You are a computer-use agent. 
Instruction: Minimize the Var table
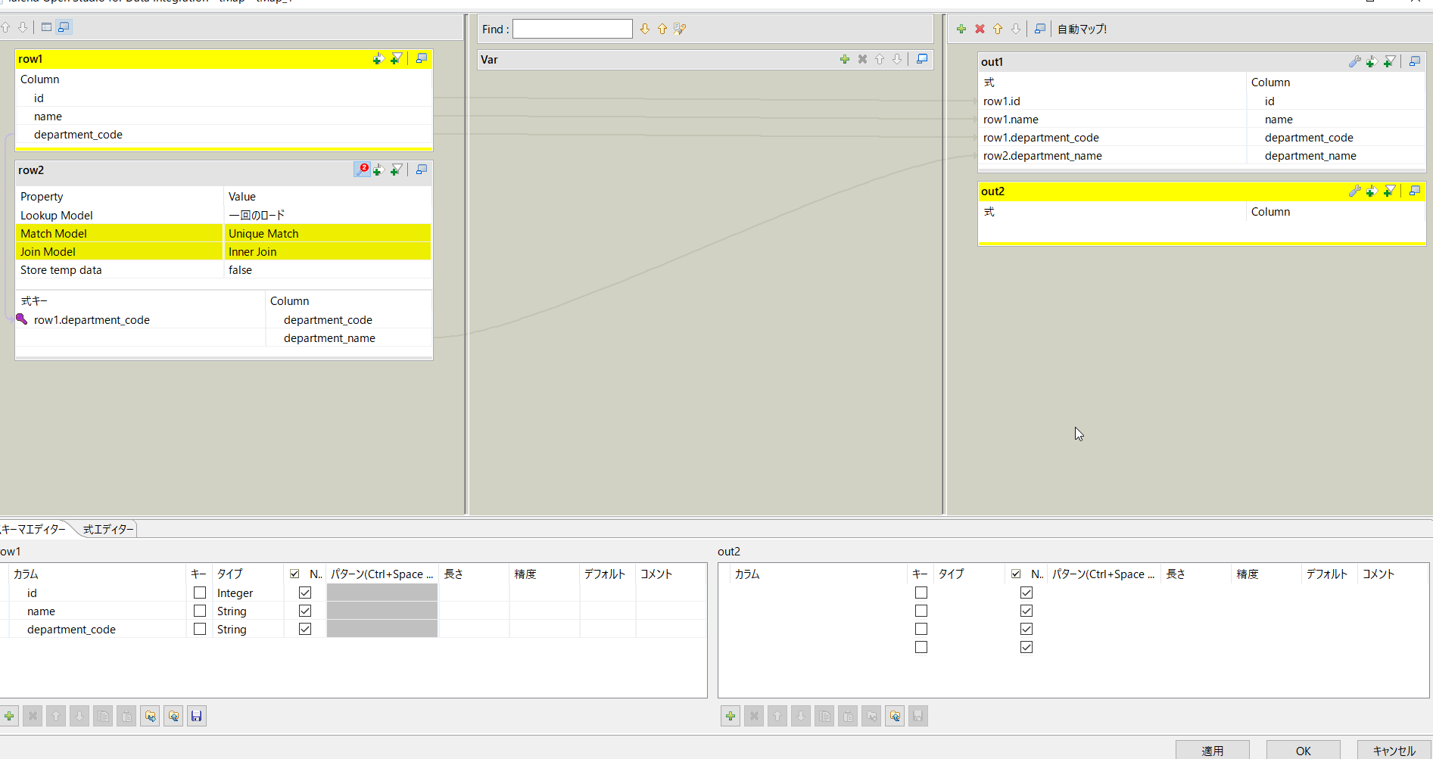pyautogui.click(x=922, y=59)
